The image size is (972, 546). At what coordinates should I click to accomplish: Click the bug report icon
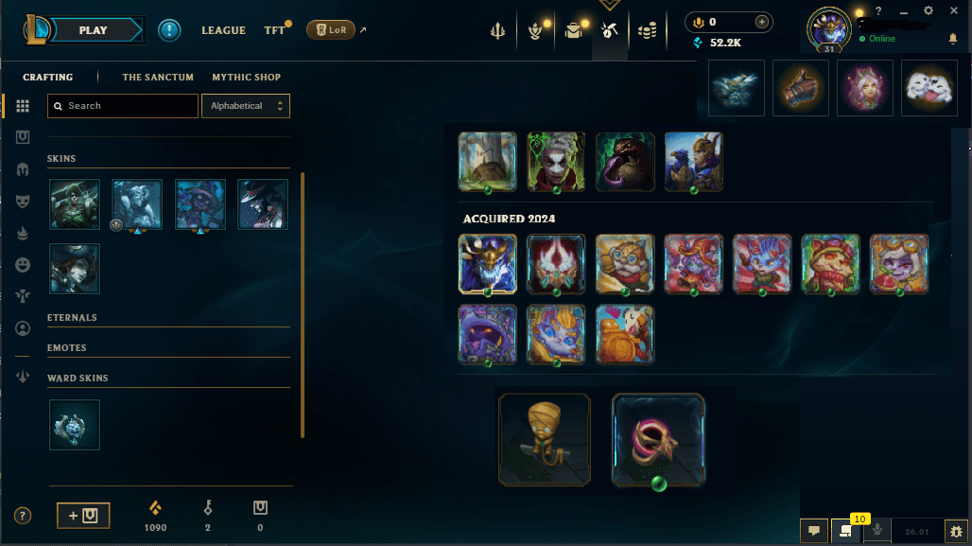[x=956, y=532]
